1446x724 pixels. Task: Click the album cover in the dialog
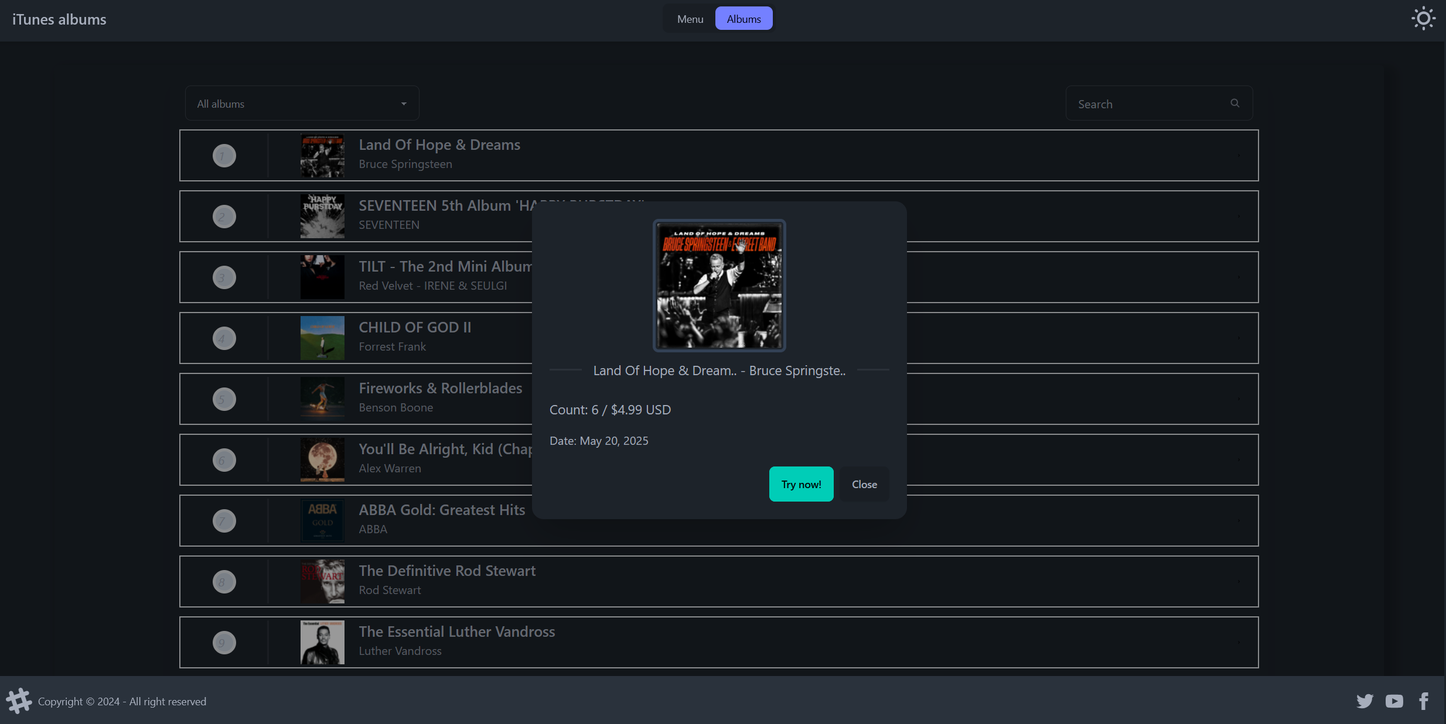pyautogui.click(x=719, y=286)
